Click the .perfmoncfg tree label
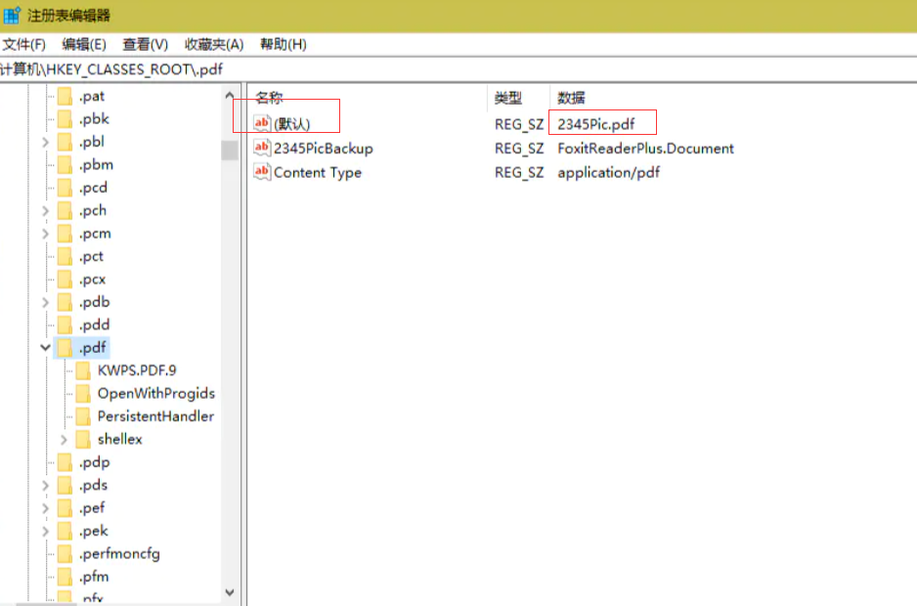 [119, 554]
